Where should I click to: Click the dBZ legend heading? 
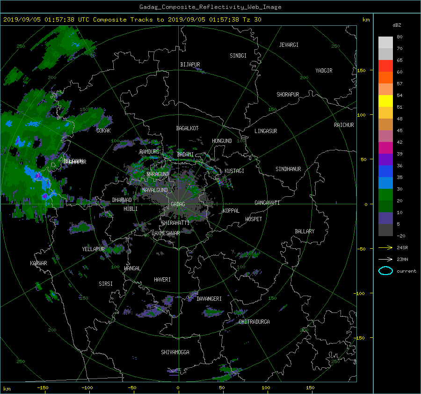[x=397, y=25]
